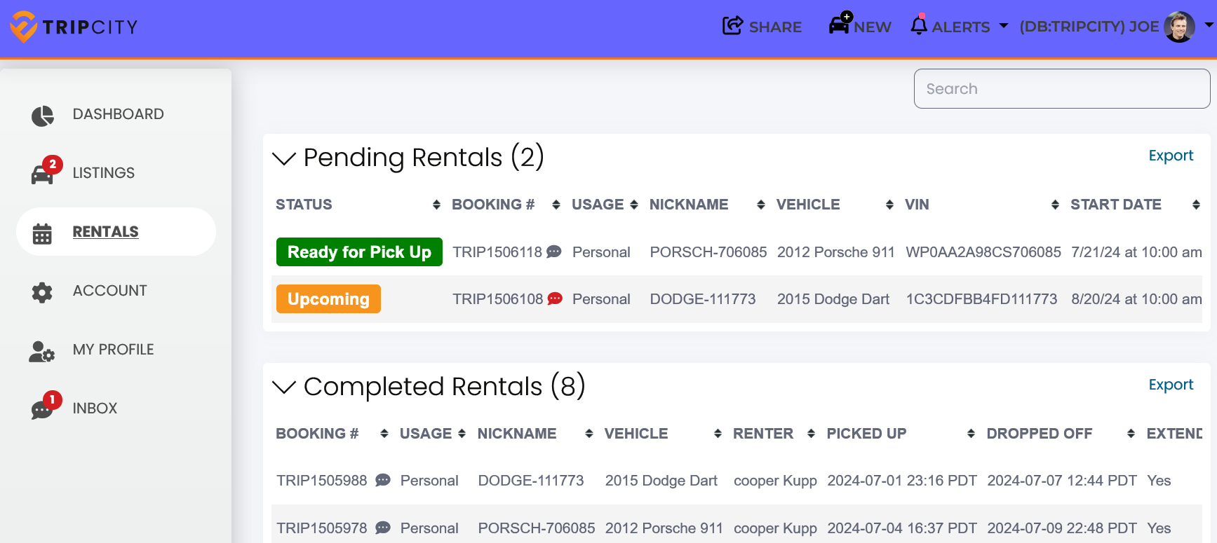Click the TripCity logo
The image size is (1217, 543).
(x=74, y=27)
